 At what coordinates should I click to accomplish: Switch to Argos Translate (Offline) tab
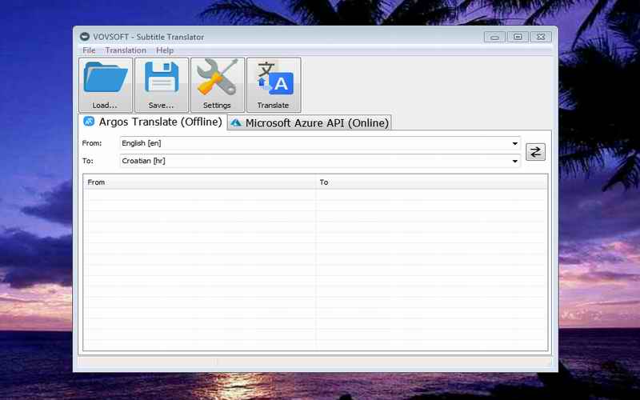coord(152,122)
